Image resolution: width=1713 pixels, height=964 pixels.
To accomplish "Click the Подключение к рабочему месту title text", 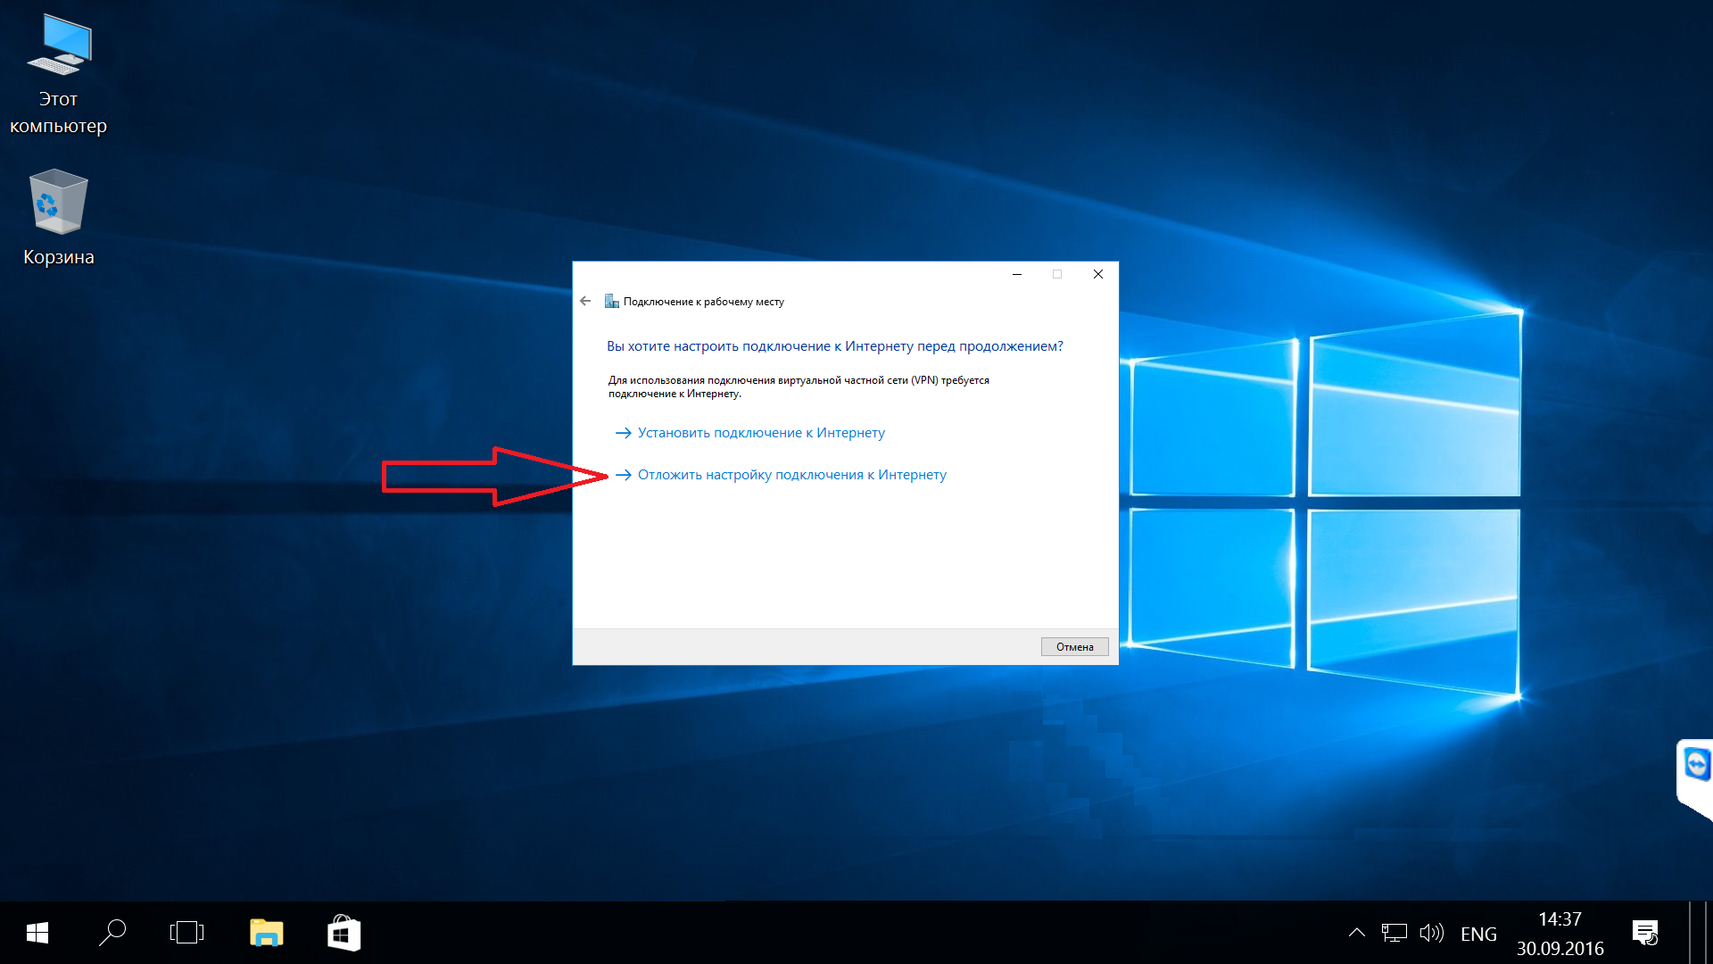I will click(x=703, y=302).
